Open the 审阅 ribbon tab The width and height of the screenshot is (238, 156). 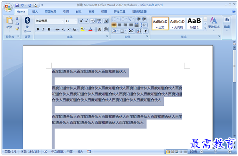(92, 12)
